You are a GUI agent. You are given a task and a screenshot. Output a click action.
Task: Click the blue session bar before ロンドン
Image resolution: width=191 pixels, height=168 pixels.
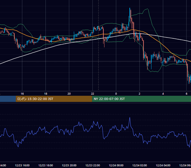tap(8, 99)
